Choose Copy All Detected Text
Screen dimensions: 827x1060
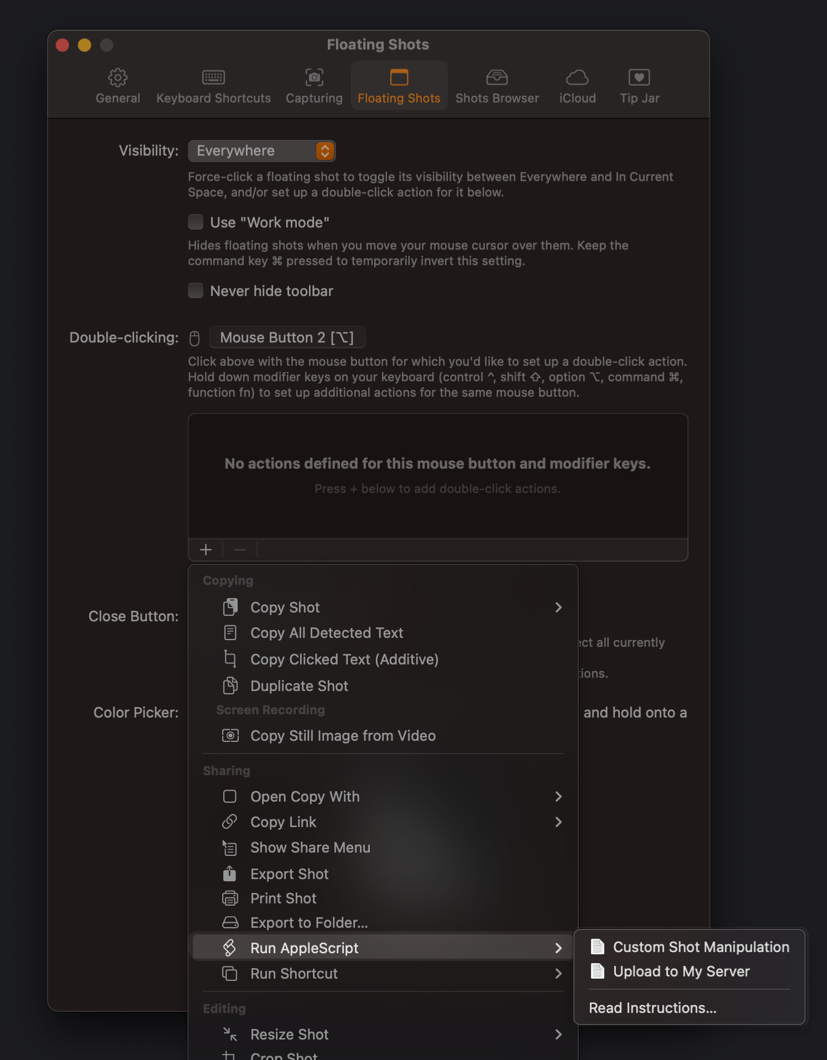pos(383,632)
